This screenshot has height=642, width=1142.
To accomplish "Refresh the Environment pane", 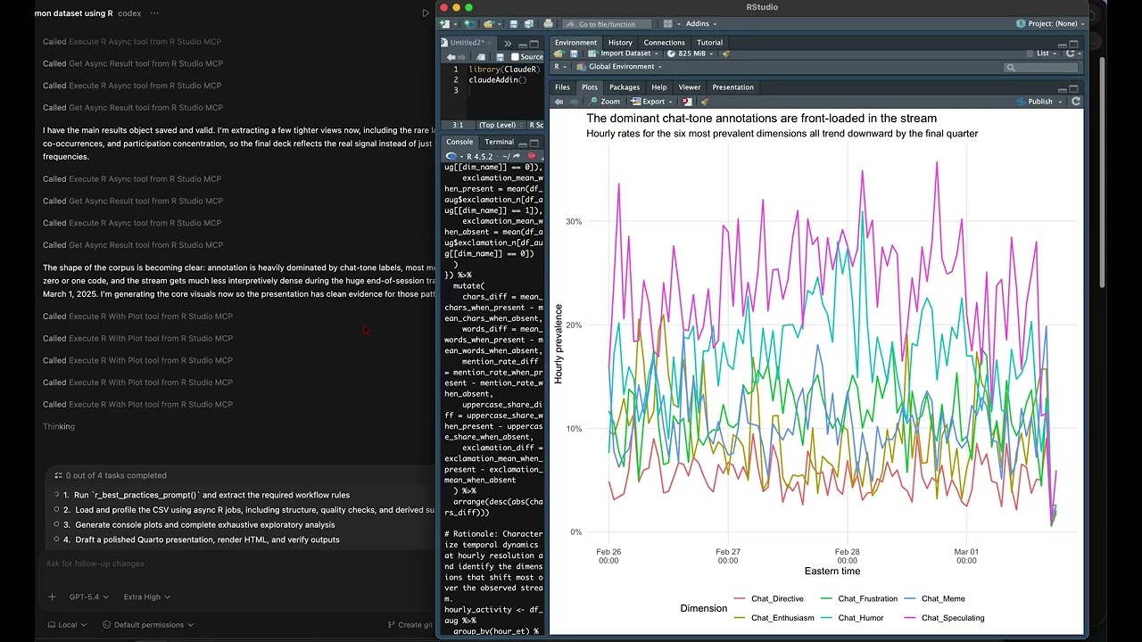I will 1070,53.
